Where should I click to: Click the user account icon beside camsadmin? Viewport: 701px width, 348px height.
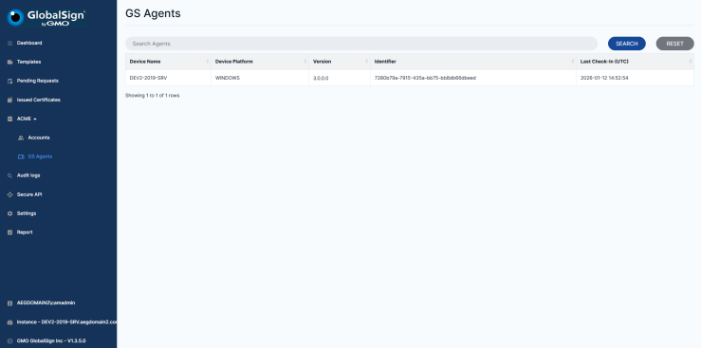[9, 302]
